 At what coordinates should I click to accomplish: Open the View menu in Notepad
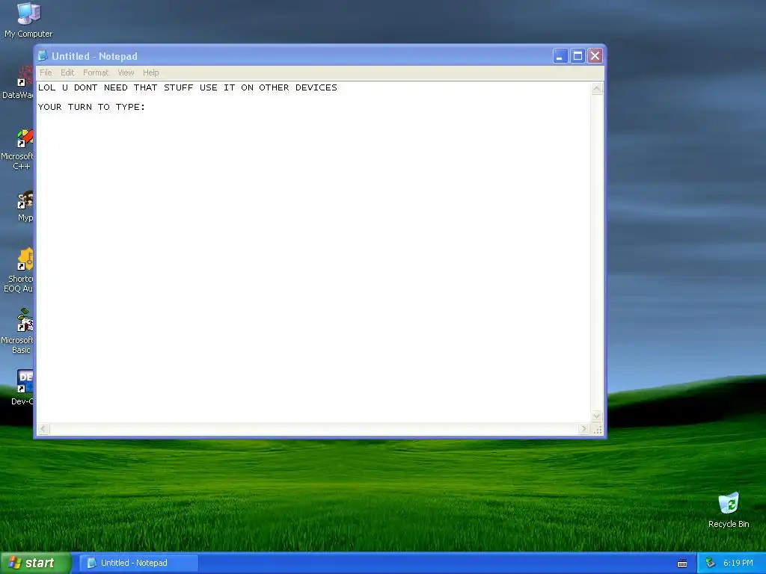[x=126, y=72]
